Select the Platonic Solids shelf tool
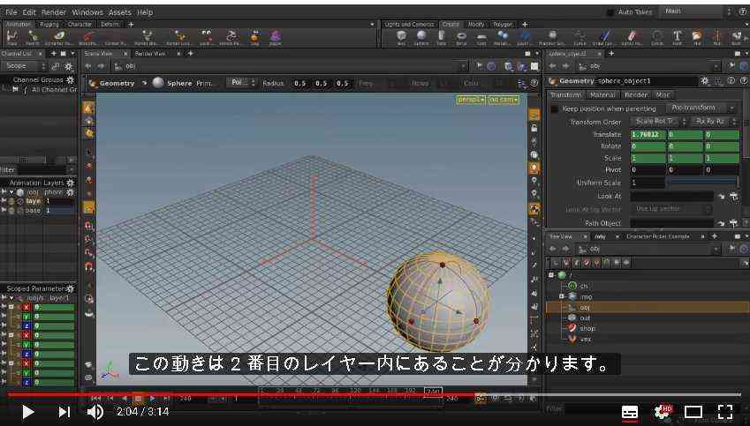This screenshot has width=750, height=426. [x=552, y=37]
